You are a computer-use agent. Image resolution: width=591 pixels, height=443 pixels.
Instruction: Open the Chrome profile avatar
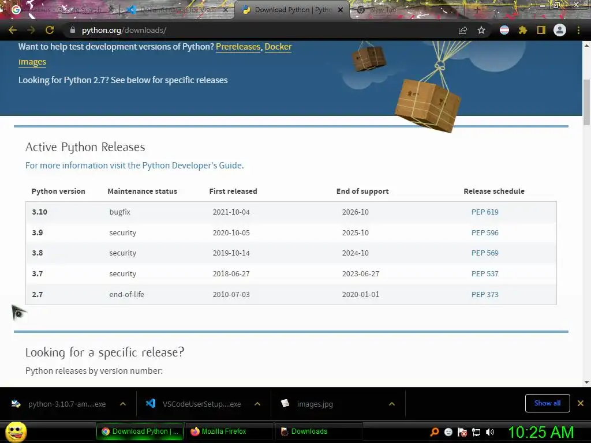tap(560, 30)
